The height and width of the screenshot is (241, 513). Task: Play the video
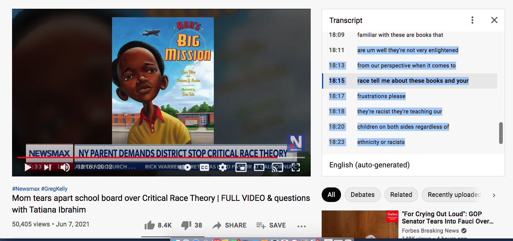click(28, 167)
